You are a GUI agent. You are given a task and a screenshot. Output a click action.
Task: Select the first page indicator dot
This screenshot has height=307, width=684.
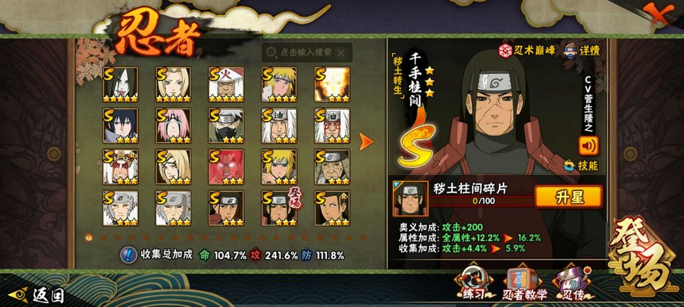click(x=89, y=238)
